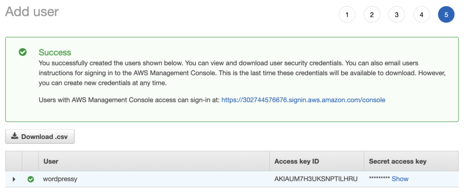
Task: Click the green status icon beside wordpressy
Action: [30, 179]
